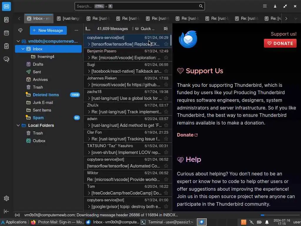This screenshot has width=301, height=226.
Task: Switch to Proton Mail Firefox taskbar window
Action: click(57, 222)
